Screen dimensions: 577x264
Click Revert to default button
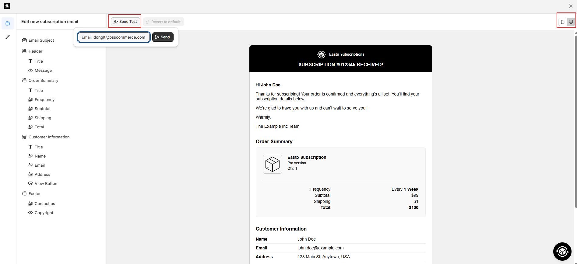coord(164,22)
